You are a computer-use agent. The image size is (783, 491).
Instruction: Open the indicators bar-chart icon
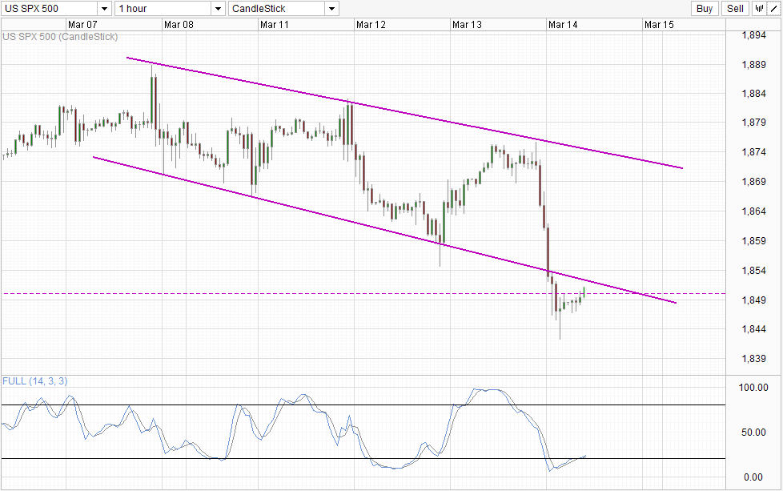[760, 9]
